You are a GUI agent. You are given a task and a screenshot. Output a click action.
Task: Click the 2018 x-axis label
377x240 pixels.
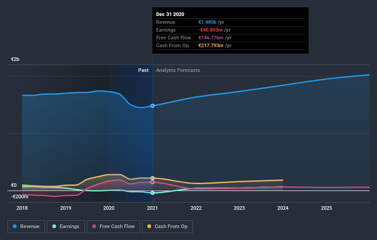pyautogui.click(x=22, y=208)
